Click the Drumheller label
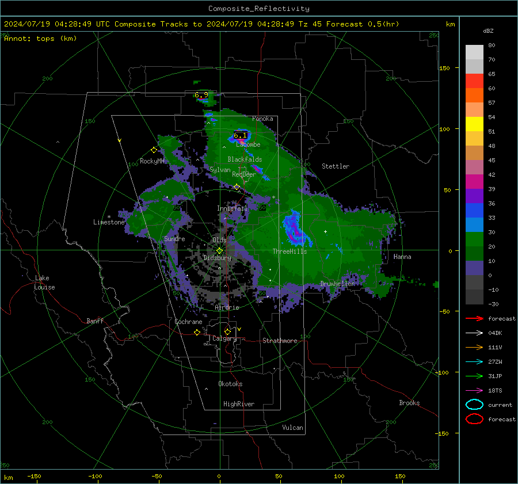The image size is (518, 484). 337,284
